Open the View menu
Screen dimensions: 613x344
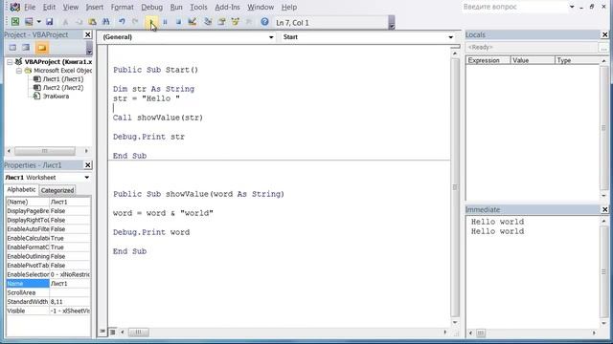coord(70,7)
